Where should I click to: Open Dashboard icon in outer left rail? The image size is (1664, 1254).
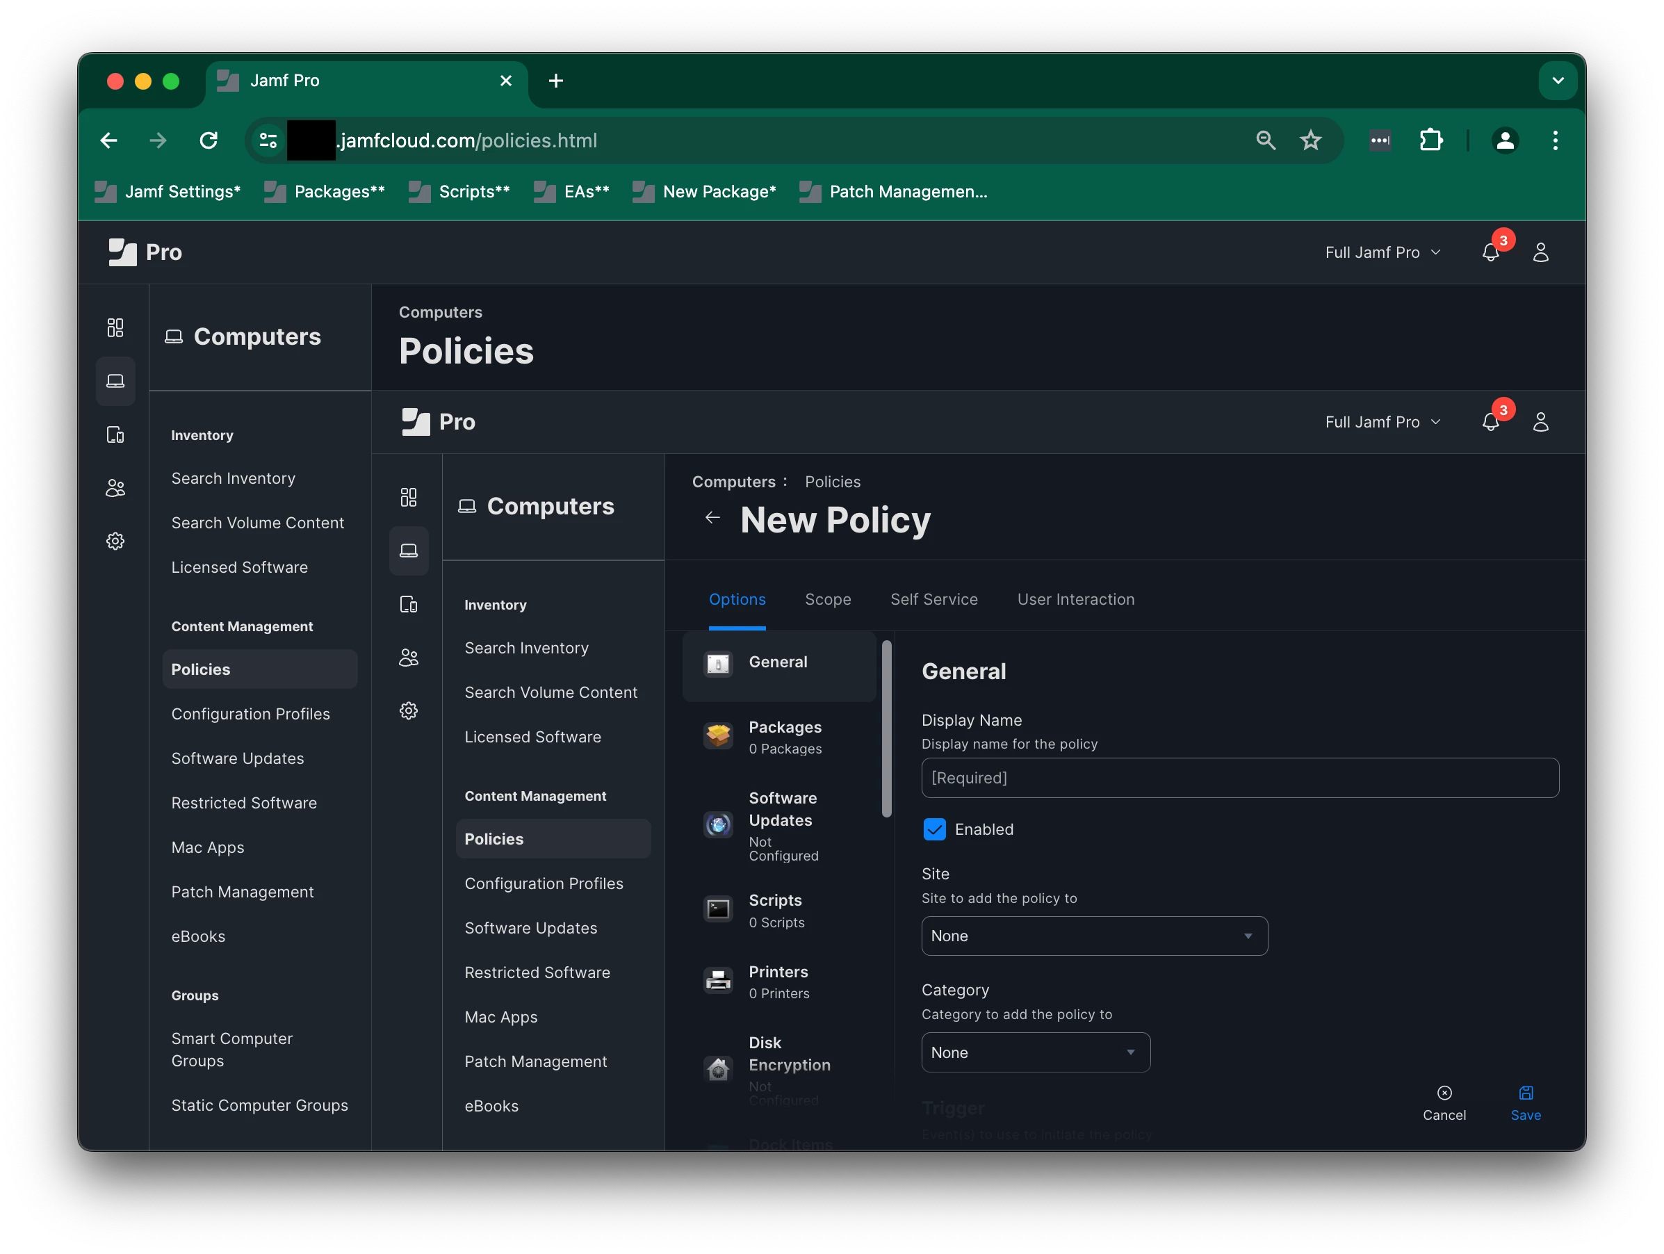[115, 327]
